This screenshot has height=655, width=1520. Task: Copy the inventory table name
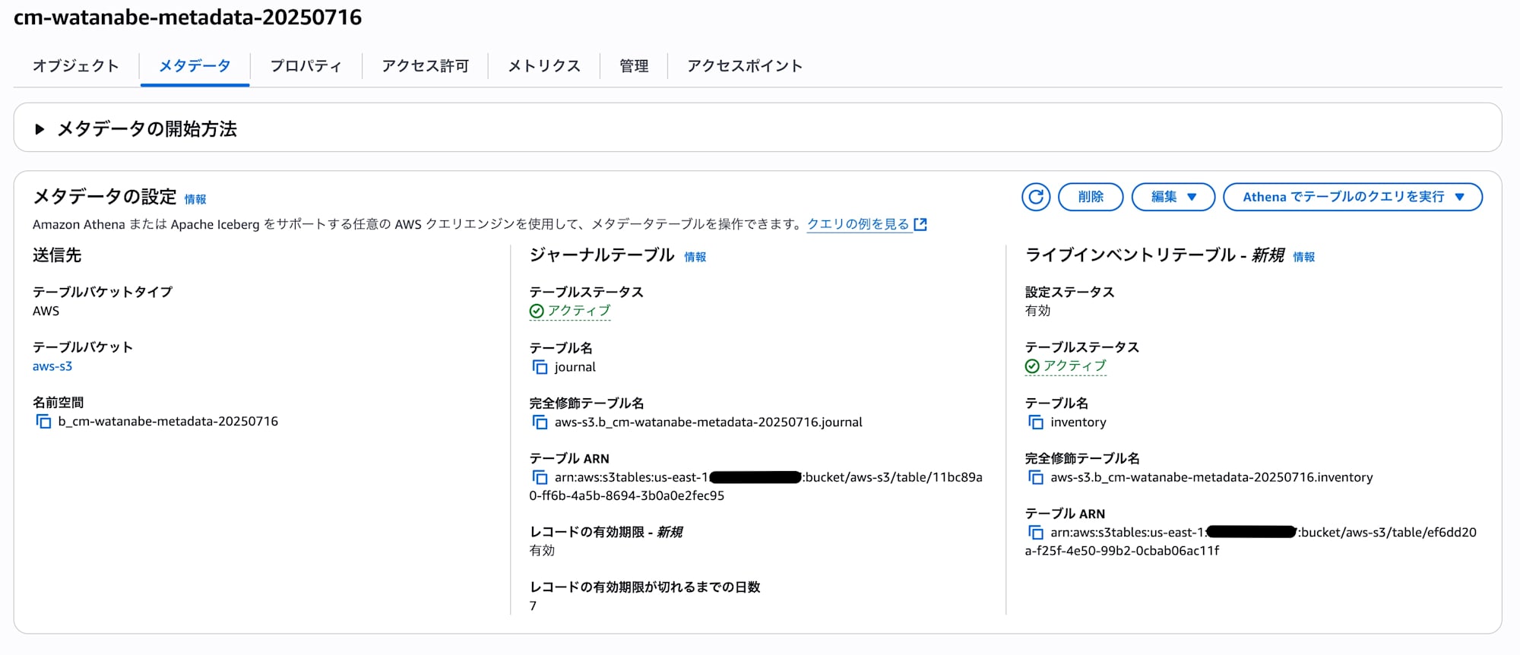(x=1035, y=422)
